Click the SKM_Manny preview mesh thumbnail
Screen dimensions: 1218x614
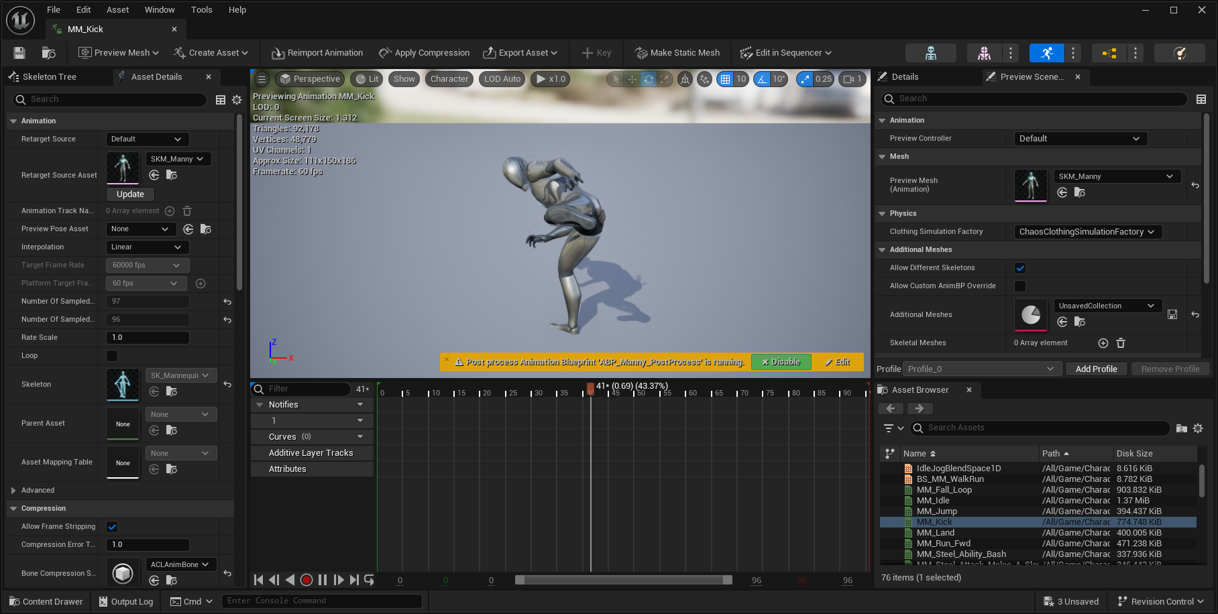1031,185
